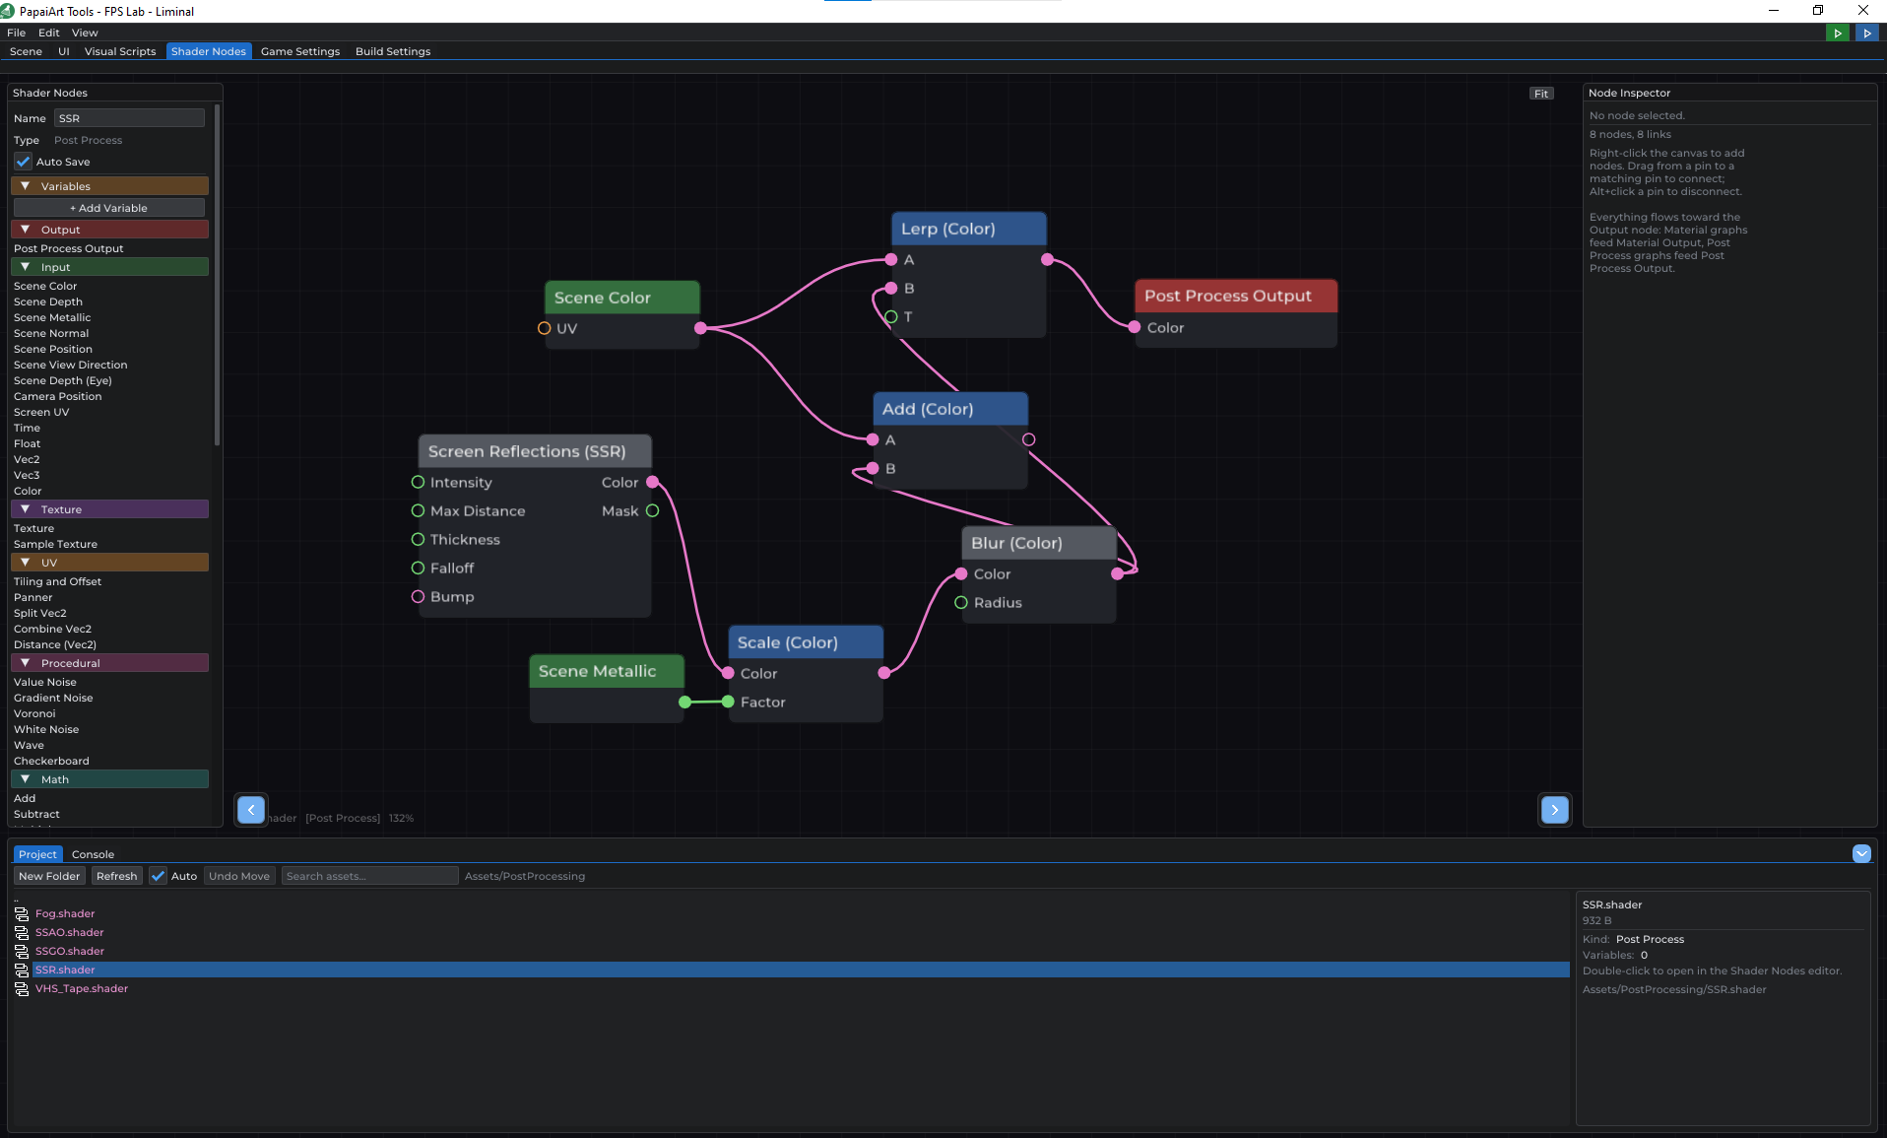The image size is (1887, 1138).
Task: Collapse the Math section
Action: [109, 779]
